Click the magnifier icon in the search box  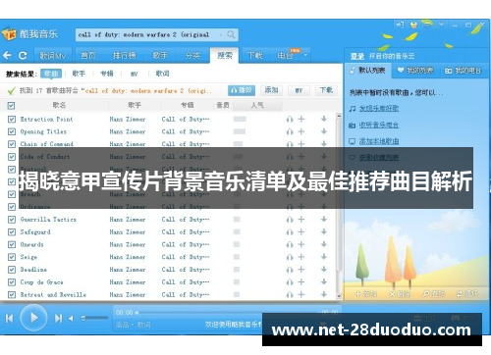click(231, 34)
